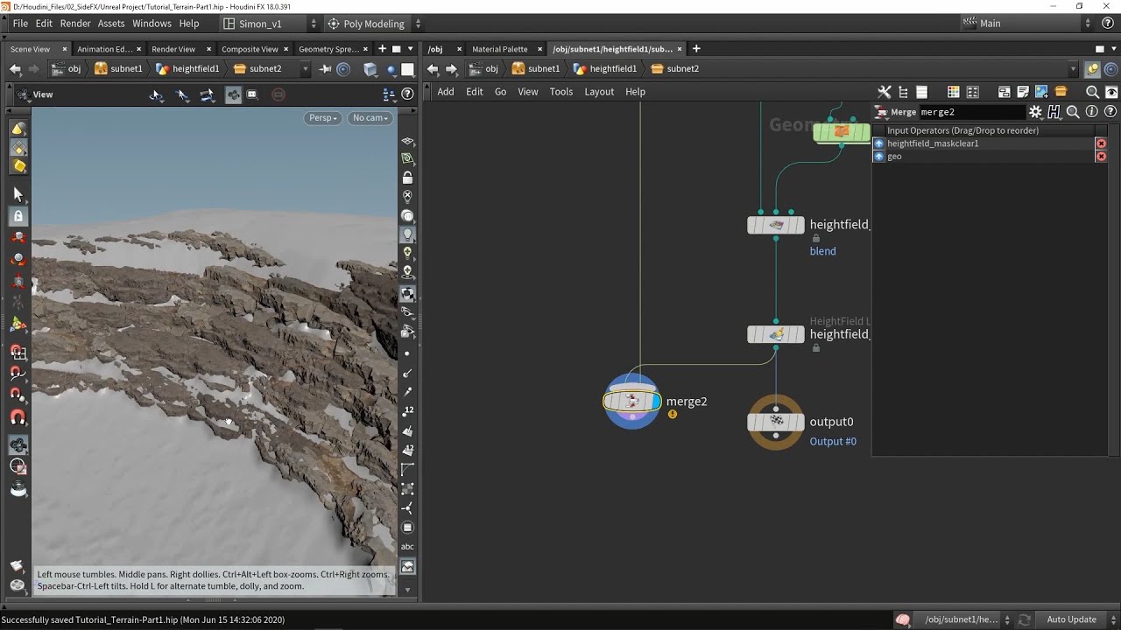
Task: Toggle viewport headlight lighting bulb
Action: click(x=407, y=234)
